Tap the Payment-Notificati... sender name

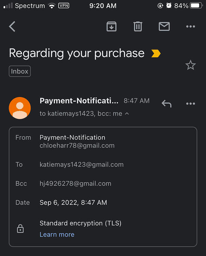click(x=79, y=101)
